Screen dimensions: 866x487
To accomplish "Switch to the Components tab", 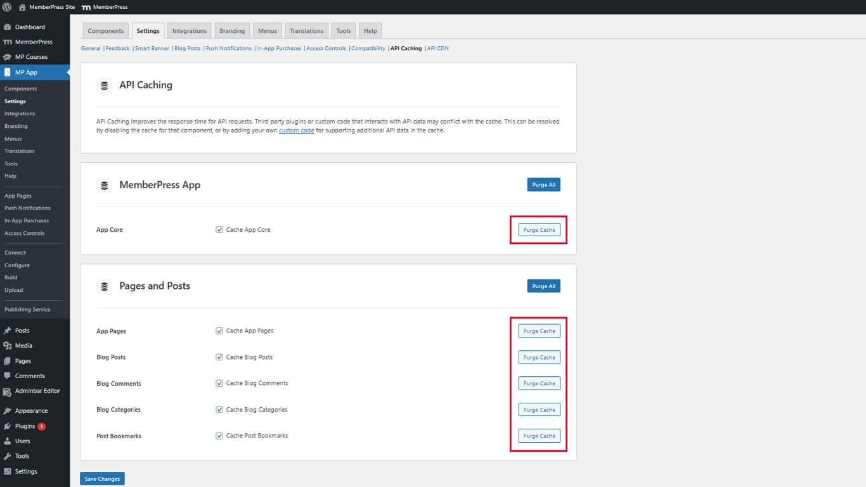I will click(105, 30).
